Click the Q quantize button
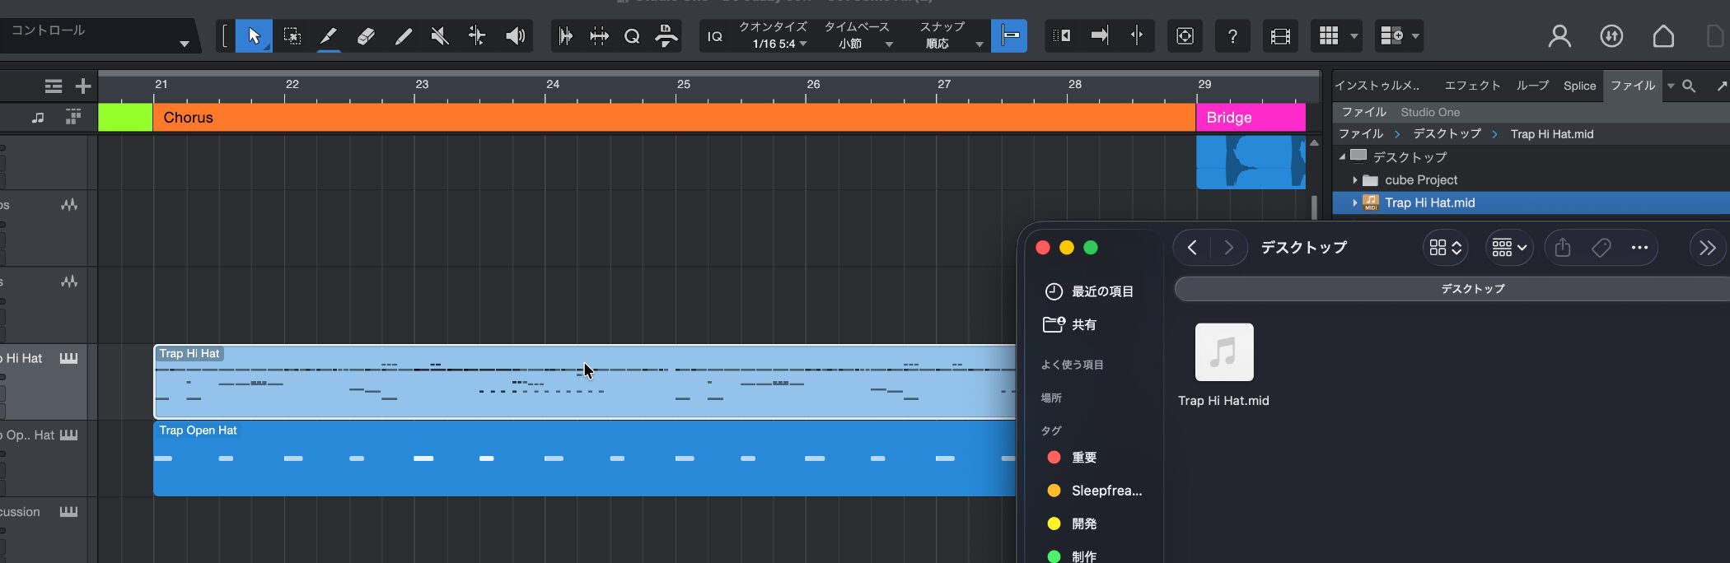The height and width of the screenshot is (563, 1730). click(x=632, y=36)
